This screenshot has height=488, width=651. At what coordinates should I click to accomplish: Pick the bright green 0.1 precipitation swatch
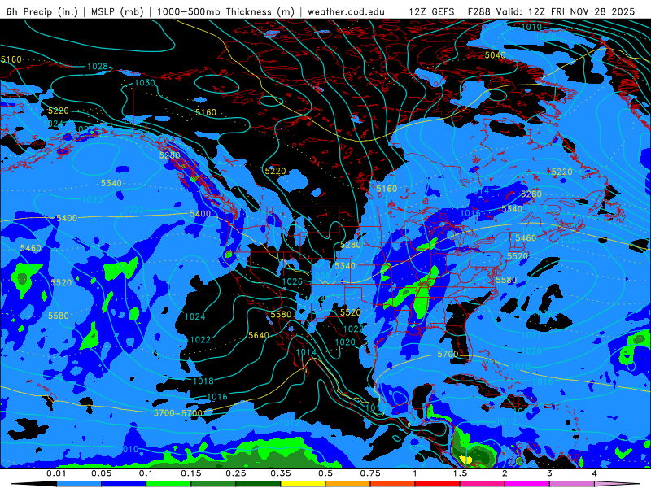pyautogui.click(x=168, y=484)
